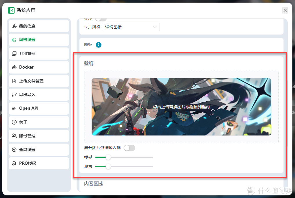Click the 展开图片链接输入框 label text
This screenshot has height=198, width=295.
tap(102, 148)
